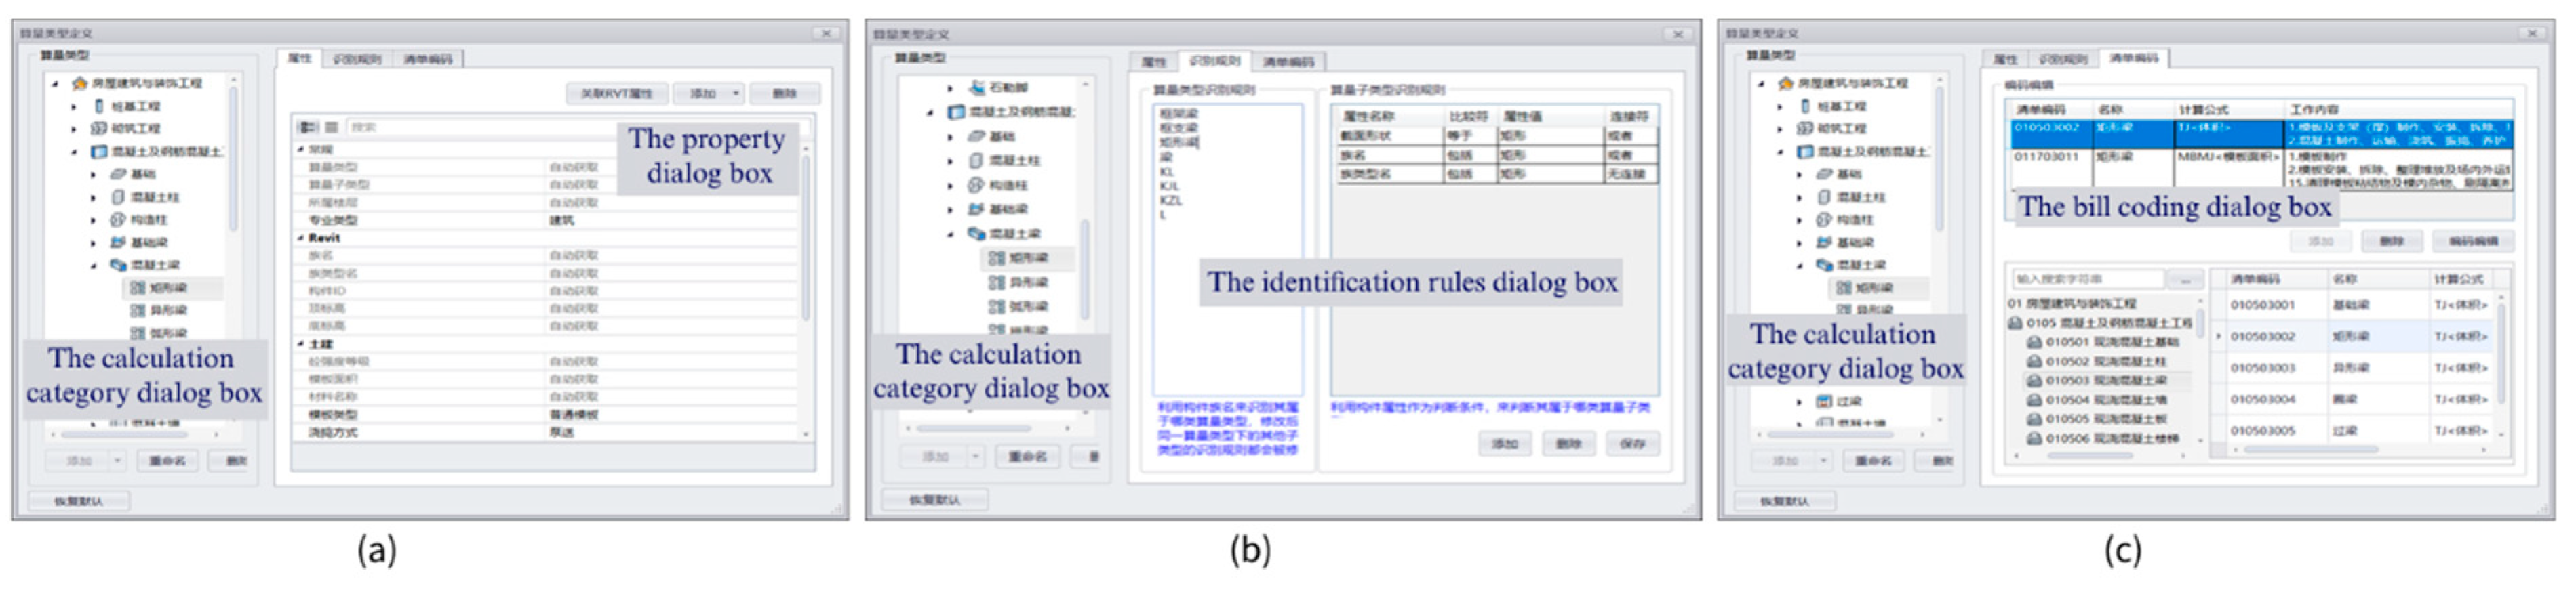Expand the 基础梁 node in dialog (c)

pyautogui.click(x=1800, y=243)
